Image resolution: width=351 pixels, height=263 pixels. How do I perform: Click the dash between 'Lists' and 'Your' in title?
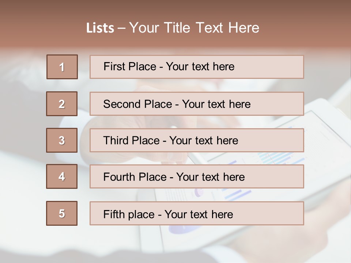point(121,28)
